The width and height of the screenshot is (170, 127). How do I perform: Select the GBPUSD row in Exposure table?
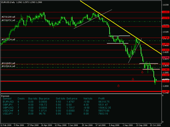click(57, 108)
